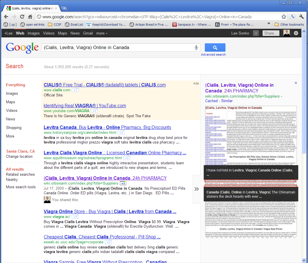The height and width of the screenshot is (263, 308).
Task: Toggle +1 on wiki.orbswarm.com result
Action: coord(123,183)
